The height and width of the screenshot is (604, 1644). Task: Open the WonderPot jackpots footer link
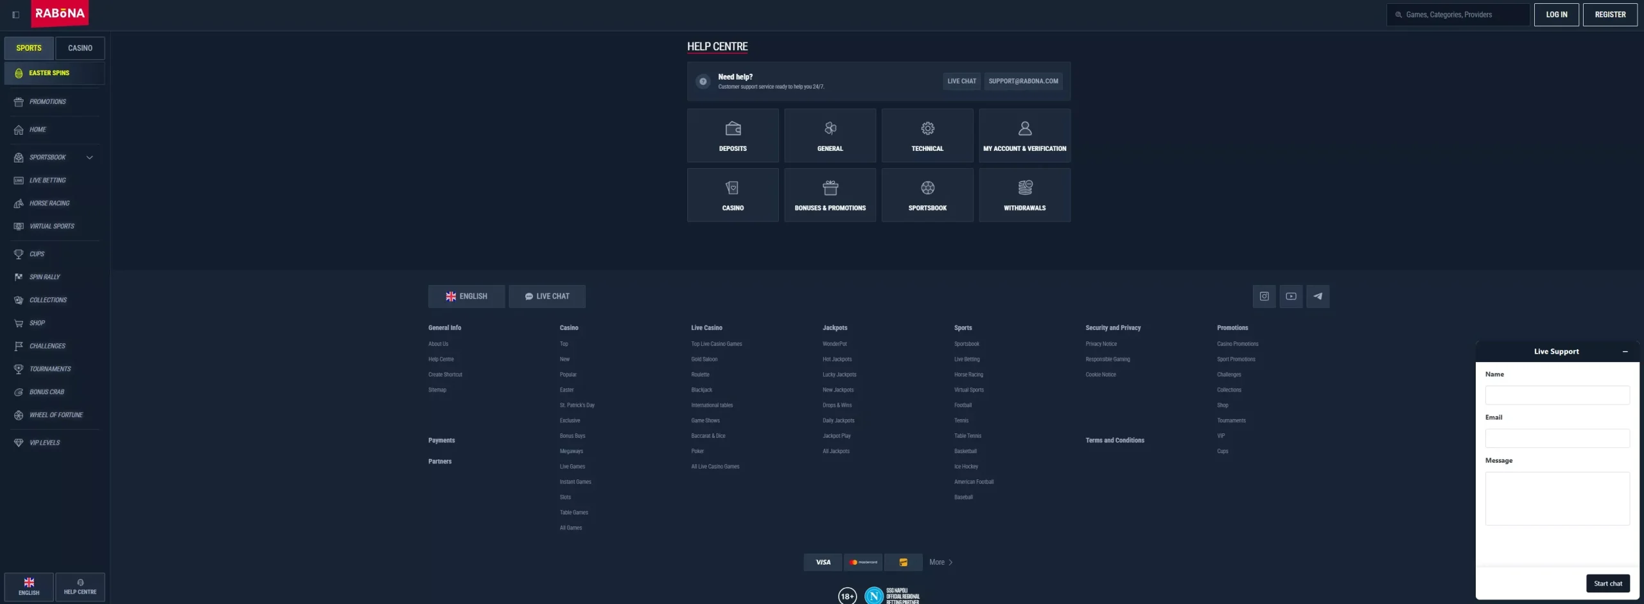coord(834,344)
